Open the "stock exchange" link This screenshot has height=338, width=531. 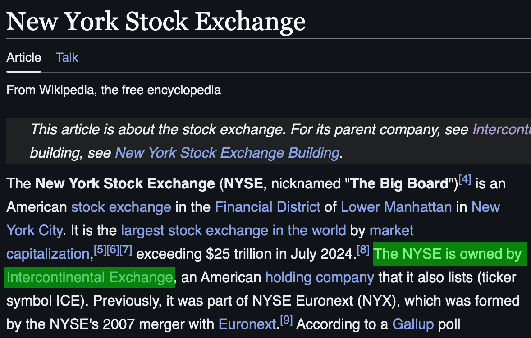(121, 207)
